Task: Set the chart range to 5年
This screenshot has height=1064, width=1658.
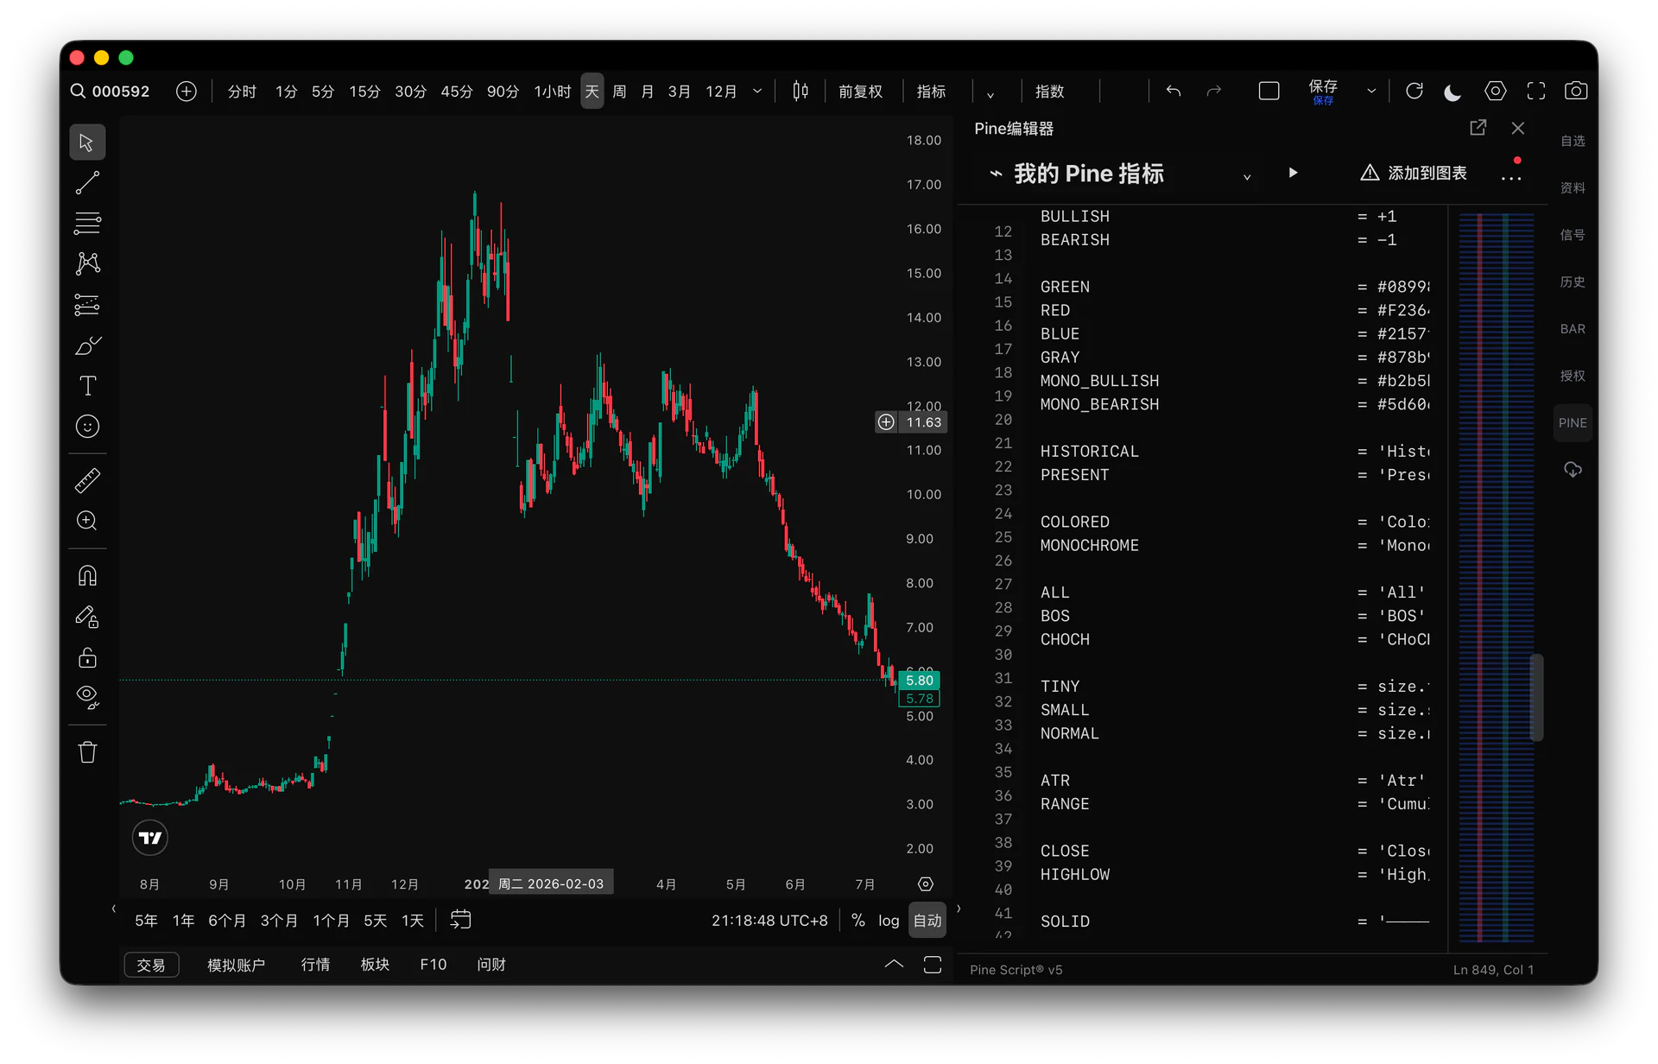Action: pyautogui.click(x=146, y=921)
